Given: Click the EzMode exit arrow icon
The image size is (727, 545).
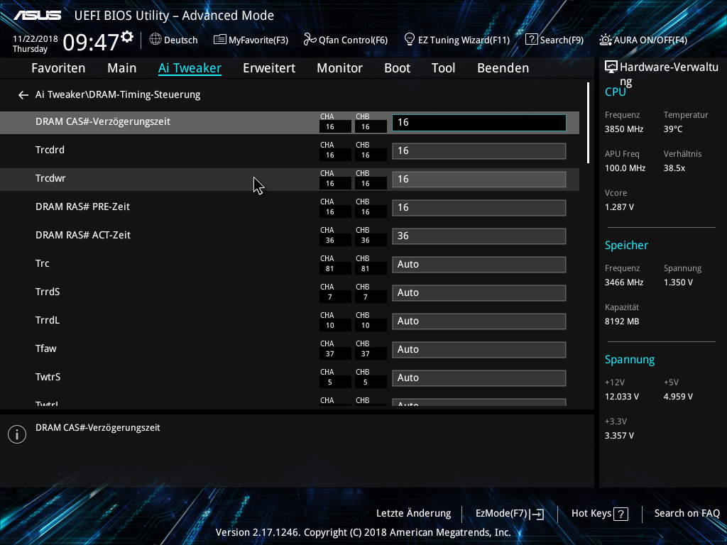Looking at the screenshot, I should click(x=537, y=514).
